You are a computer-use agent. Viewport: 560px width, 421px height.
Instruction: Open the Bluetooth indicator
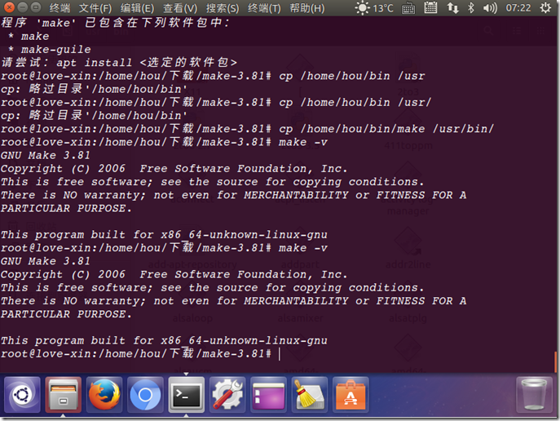[x=471, y=8]
